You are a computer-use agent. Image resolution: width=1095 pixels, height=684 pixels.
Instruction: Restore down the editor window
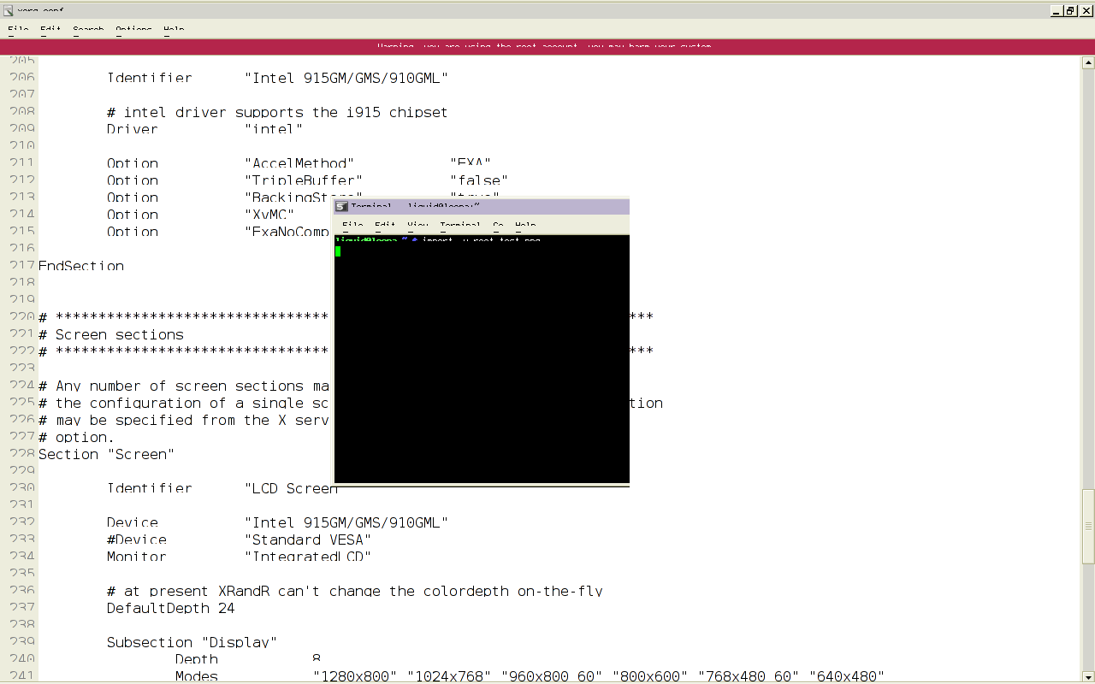[x=1070, y=10]
